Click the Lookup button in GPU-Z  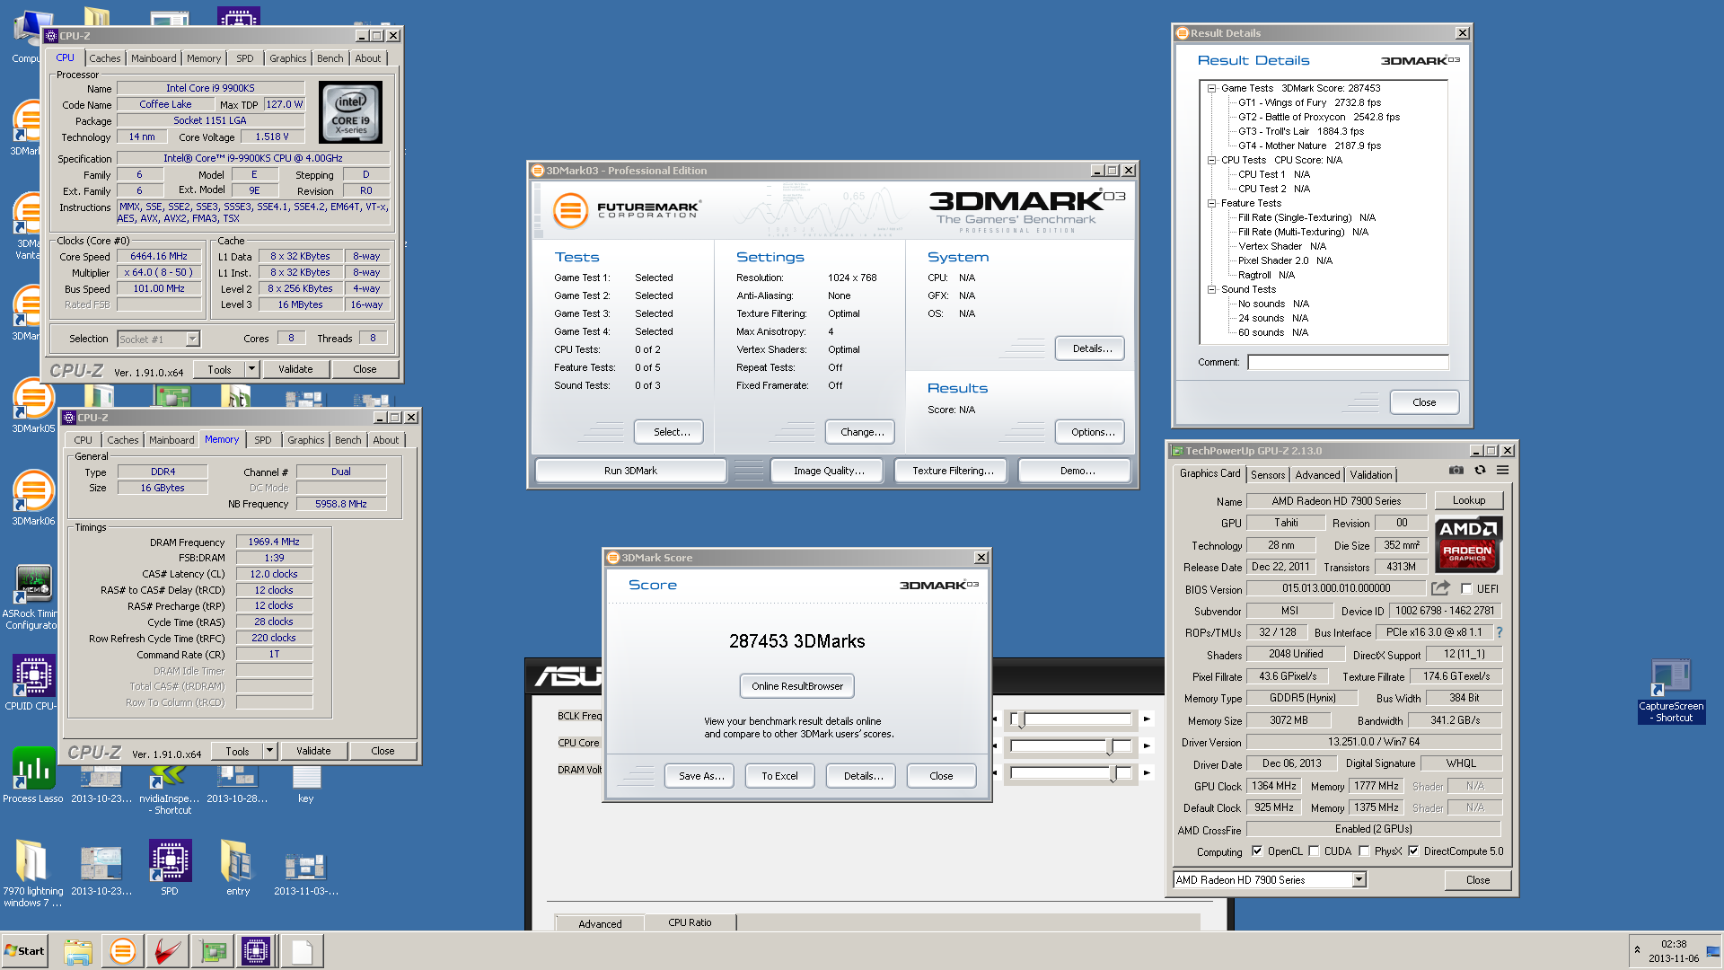click(1469, 500)
